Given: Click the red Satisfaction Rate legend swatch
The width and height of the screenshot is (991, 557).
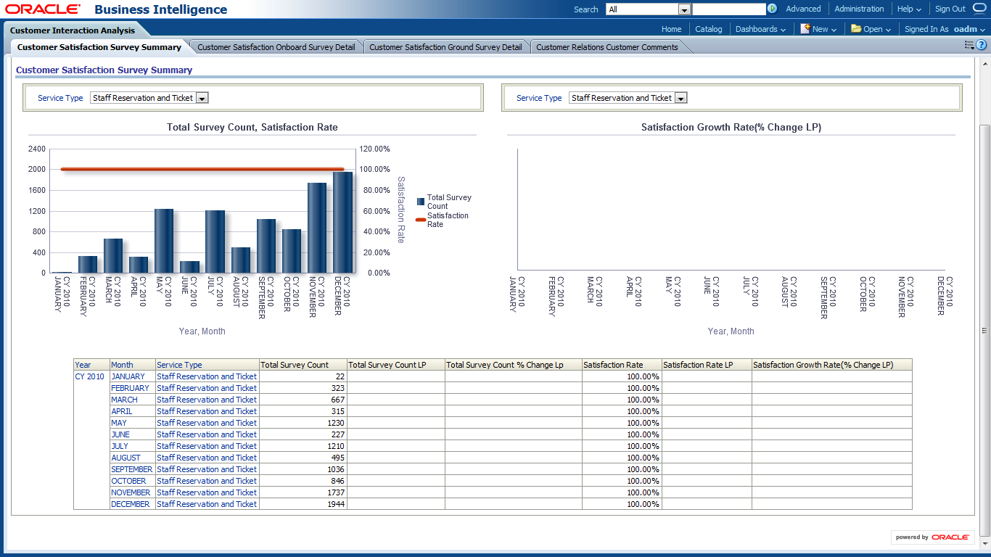Looking at the screenshot, I should (421, 219).
